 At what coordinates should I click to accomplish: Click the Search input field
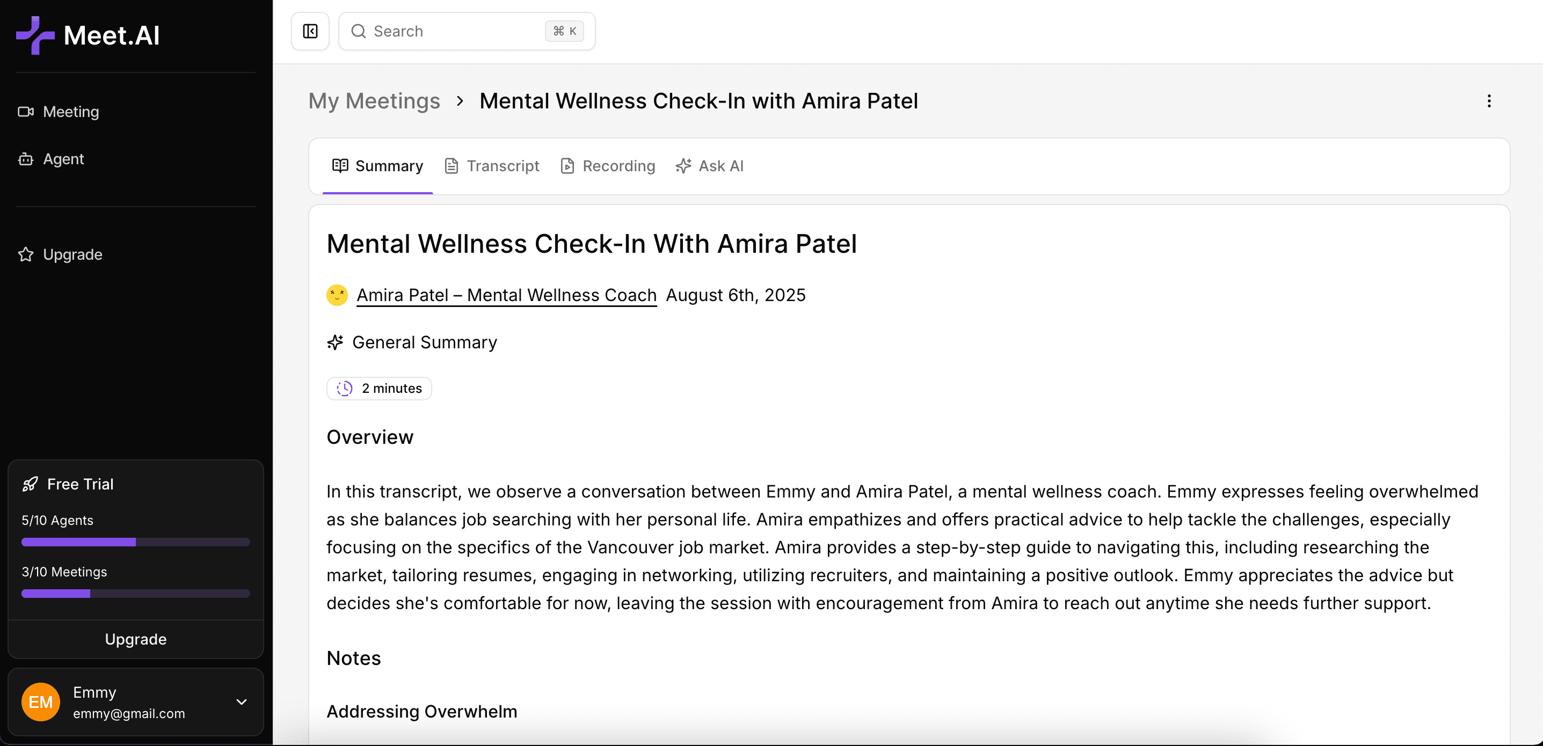(455, 31)
